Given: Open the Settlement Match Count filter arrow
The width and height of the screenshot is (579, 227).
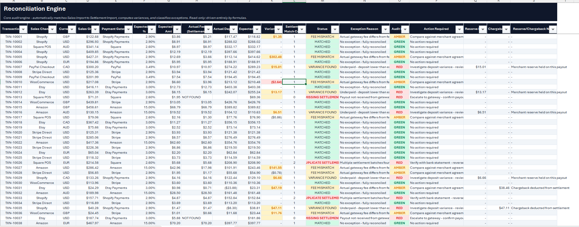Looking at the screenshot, I should [302, 29].
